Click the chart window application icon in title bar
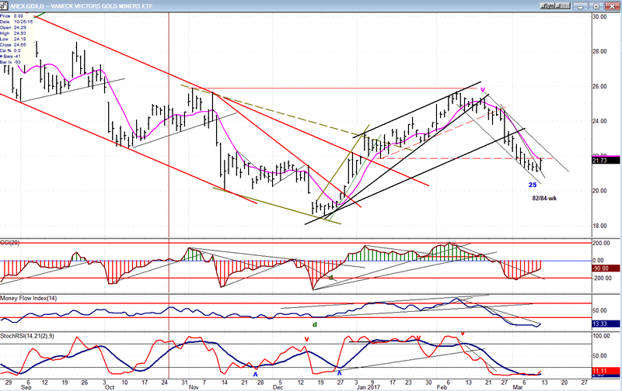This screenshot has width=622, height=391. pyautogui.click(x=5, y=5)
